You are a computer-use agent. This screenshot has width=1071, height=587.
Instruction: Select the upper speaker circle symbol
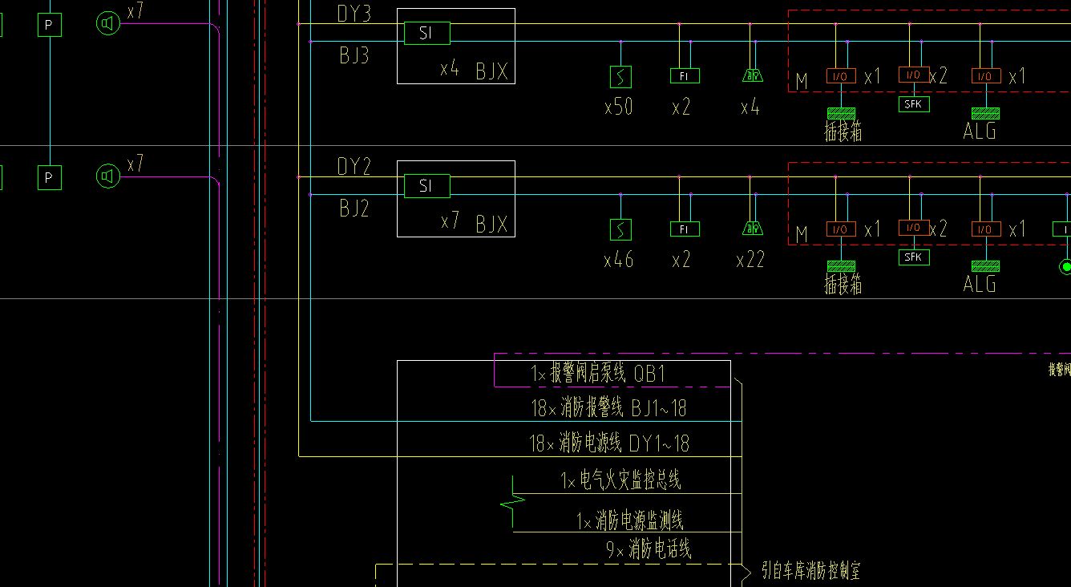(x=108, y=23)
